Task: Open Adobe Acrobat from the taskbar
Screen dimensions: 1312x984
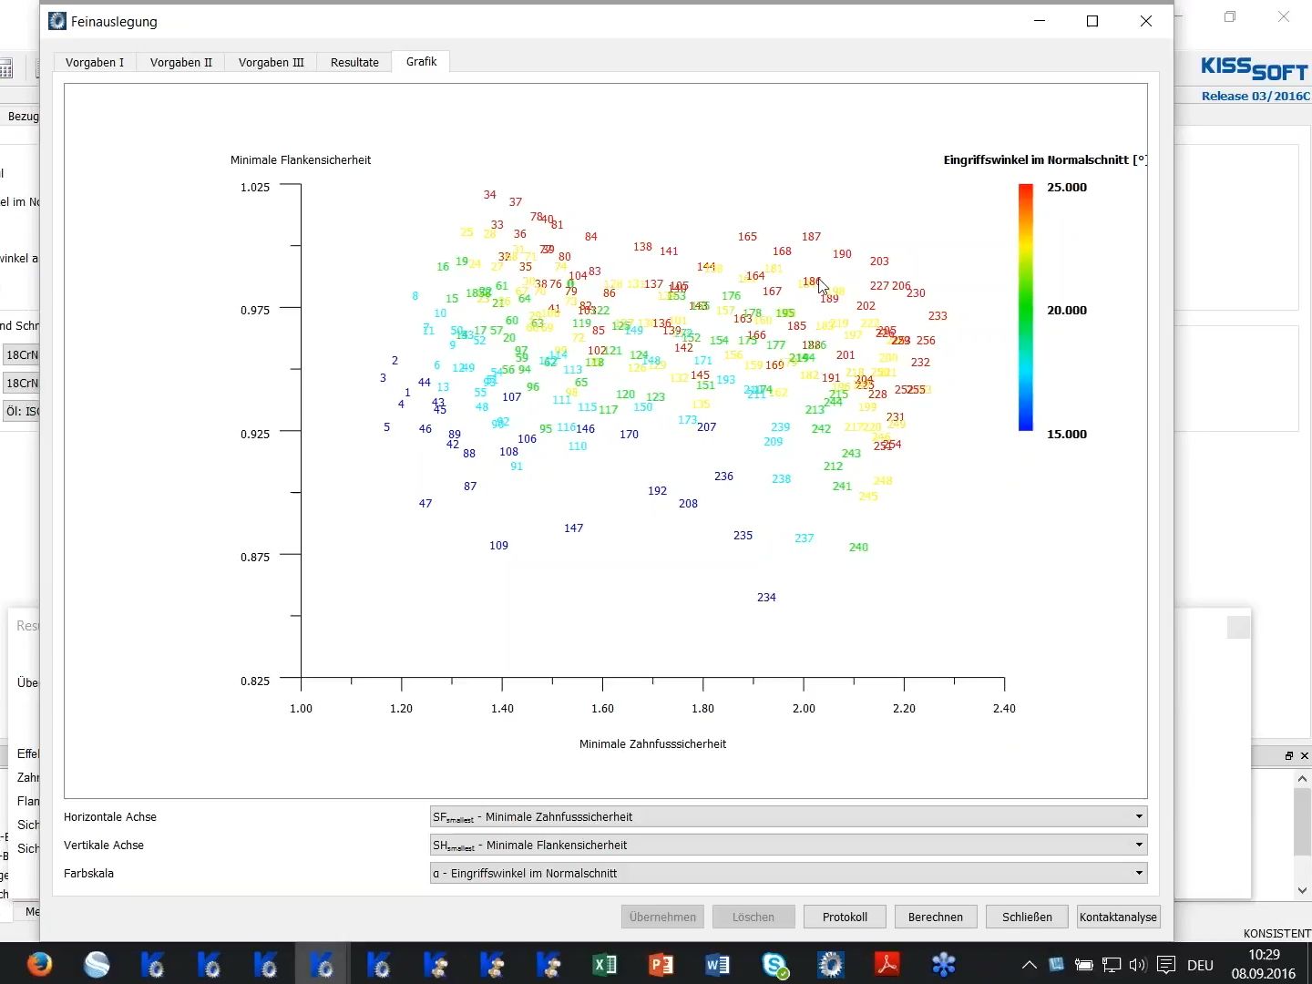Action: coord(887,964)
